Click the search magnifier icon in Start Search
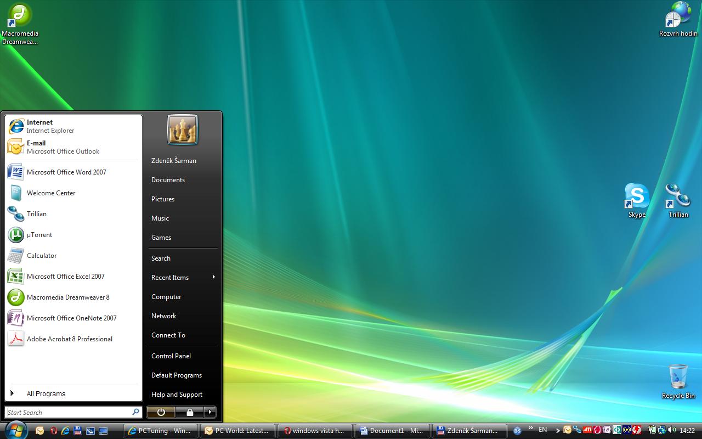Screen dimensions: 702x439 coord(135,412)
